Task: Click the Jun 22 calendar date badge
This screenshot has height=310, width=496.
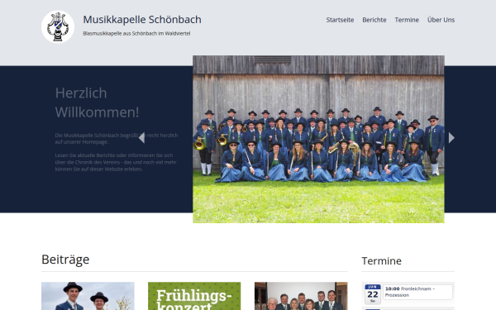Action: [x=373, y=294]
